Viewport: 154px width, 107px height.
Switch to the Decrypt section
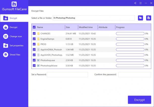[x=14, y=27]
